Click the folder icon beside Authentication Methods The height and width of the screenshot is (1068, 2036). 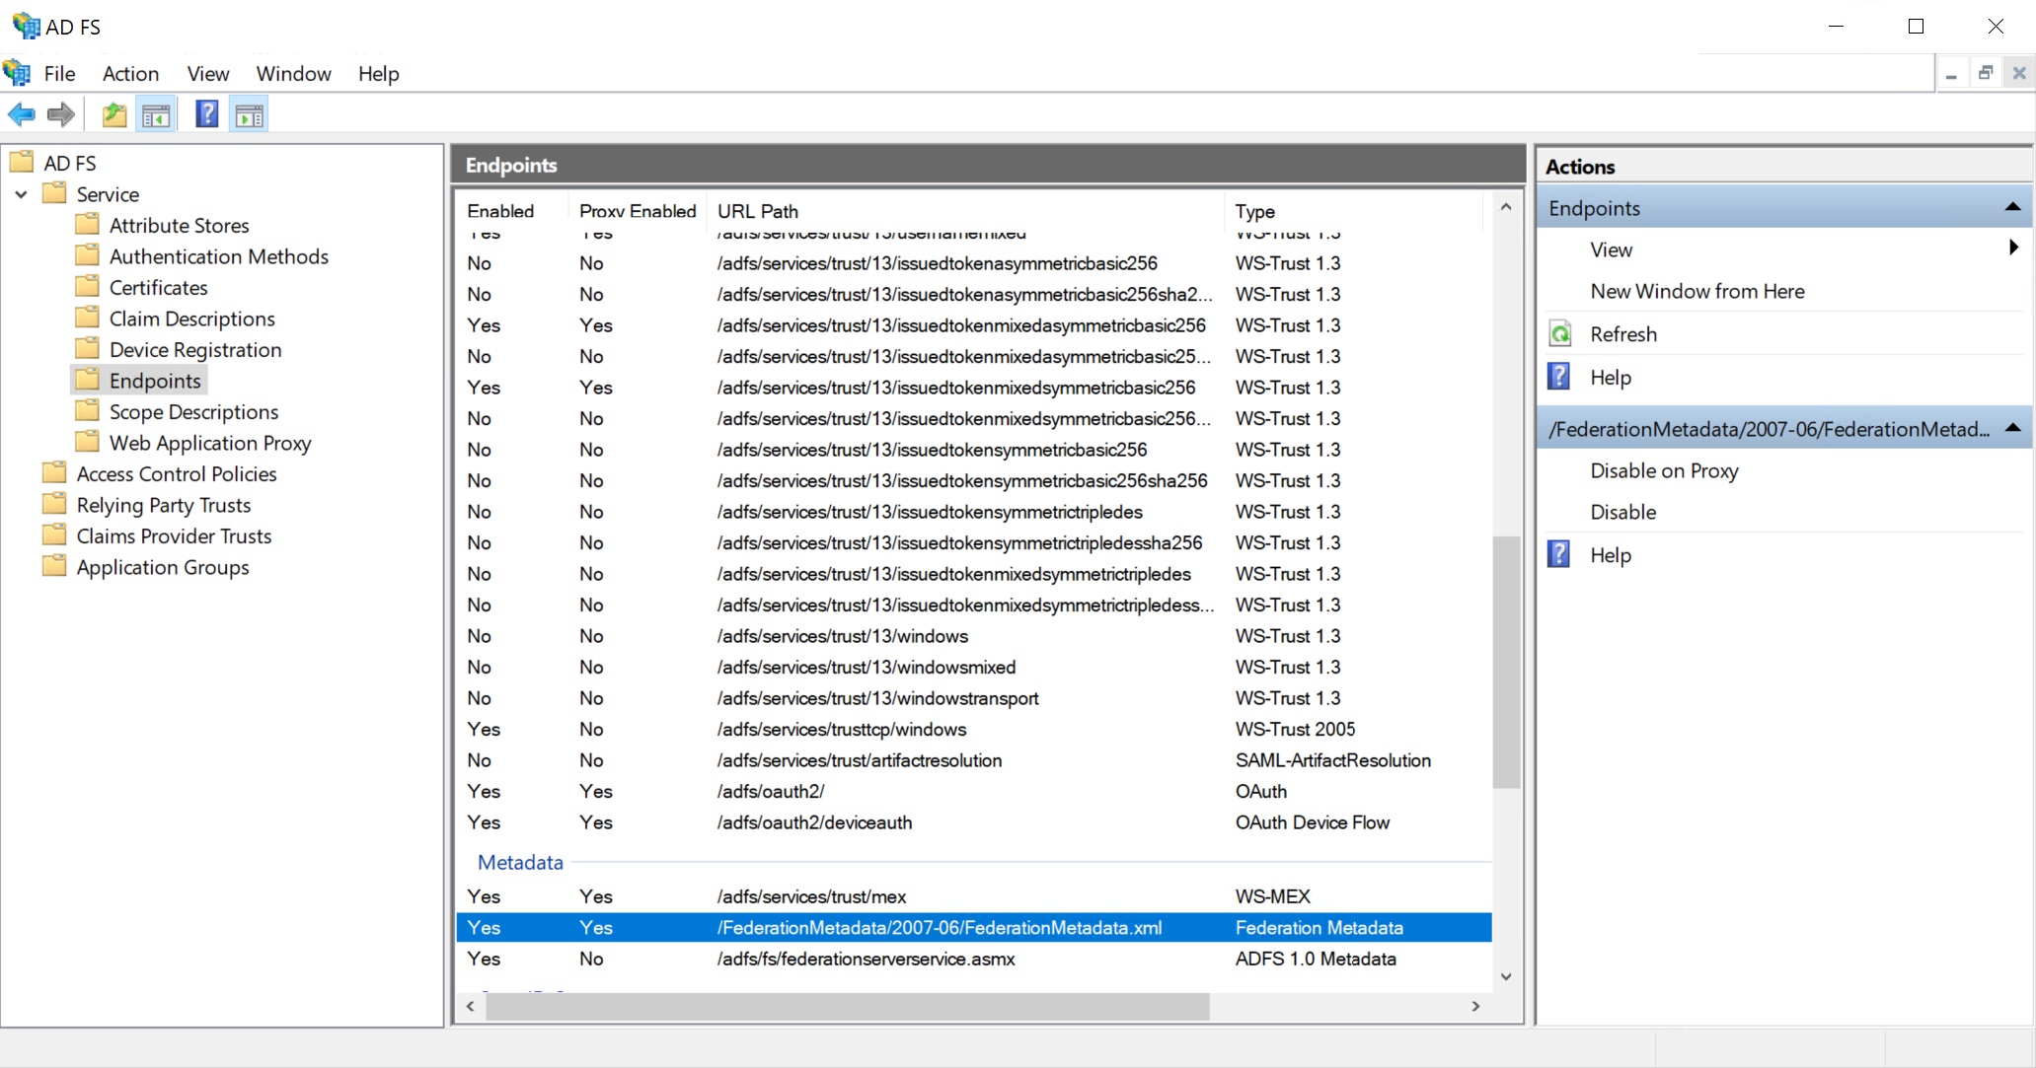[x=87, y=255]
